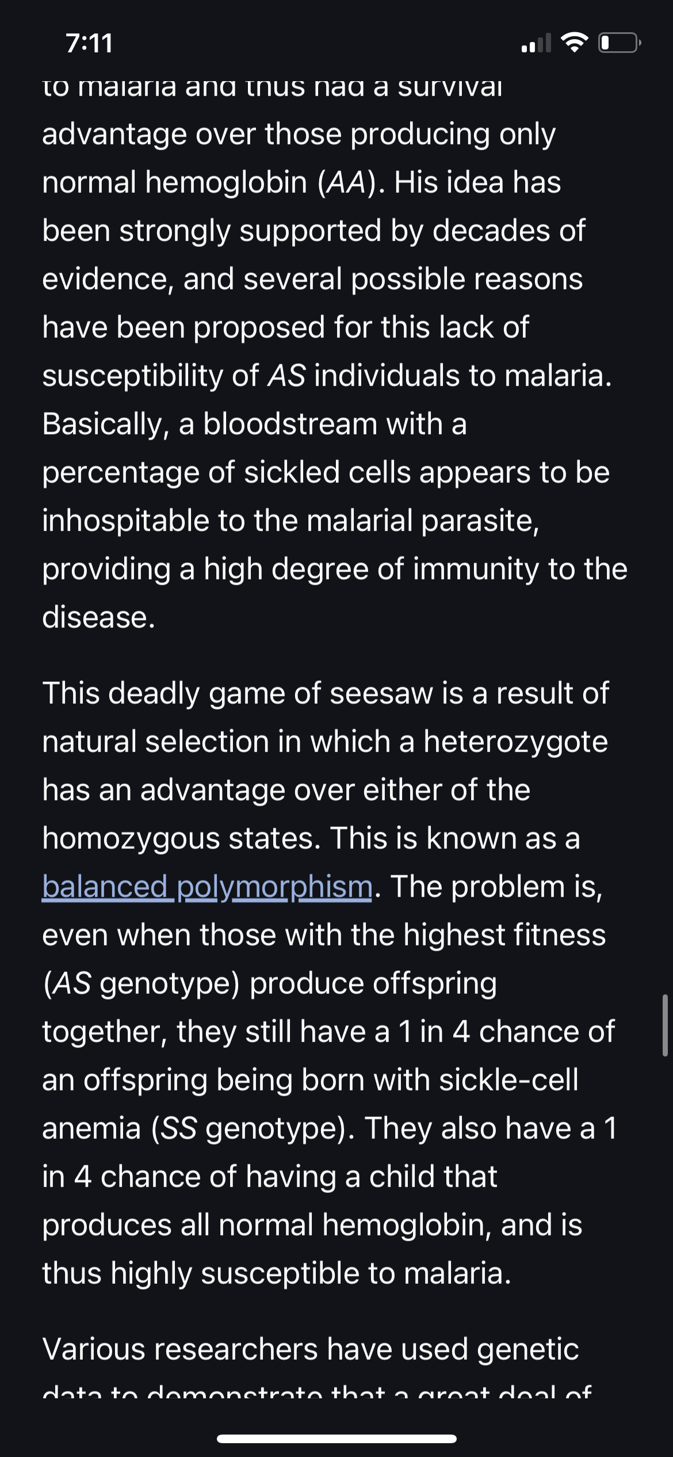Tap the Wi-Fi status icon
The width and height of the screenshot is (673, 1457).
click(x=574, y=43)
